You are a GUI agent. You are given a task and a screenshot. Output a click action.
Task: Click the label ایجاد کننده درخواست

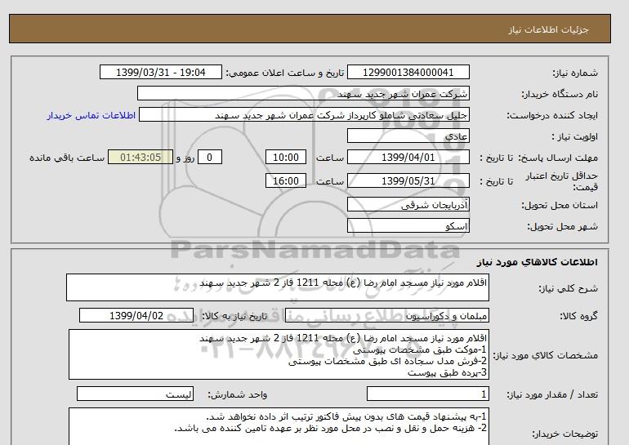pos(552,115)
